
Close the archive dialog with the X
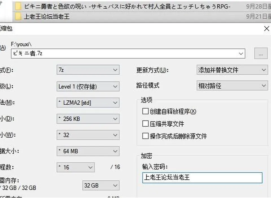point(266,29)
